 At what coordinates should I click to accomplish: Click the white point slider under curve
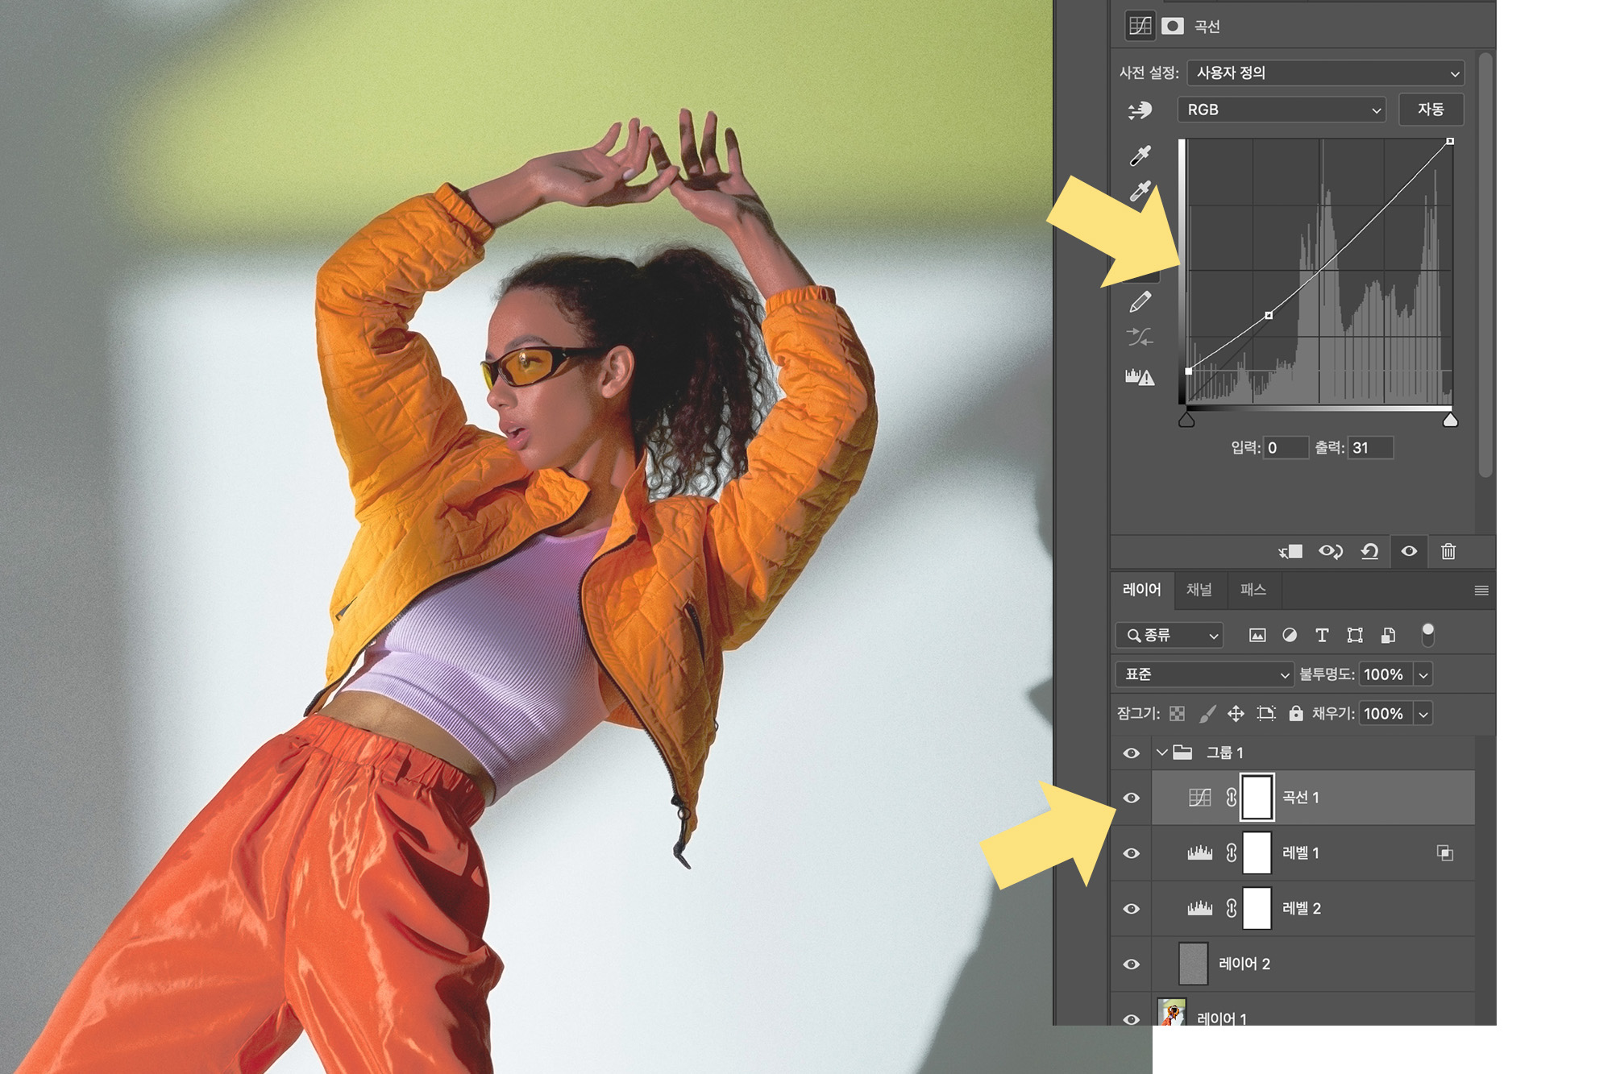[x=1450, y=420]
